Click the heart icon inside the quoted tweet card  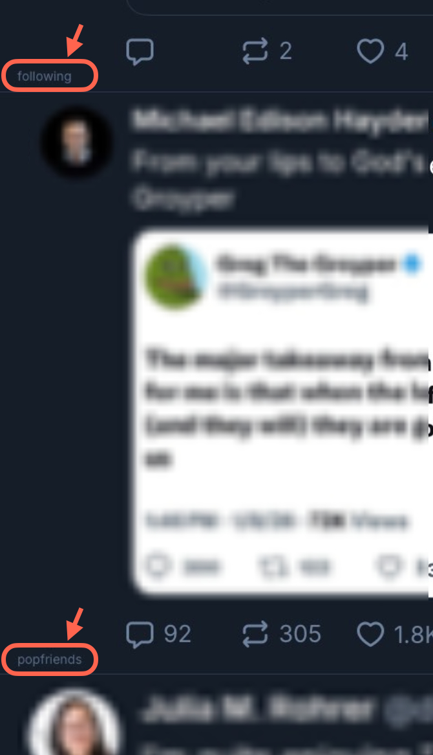click(389, 567)
